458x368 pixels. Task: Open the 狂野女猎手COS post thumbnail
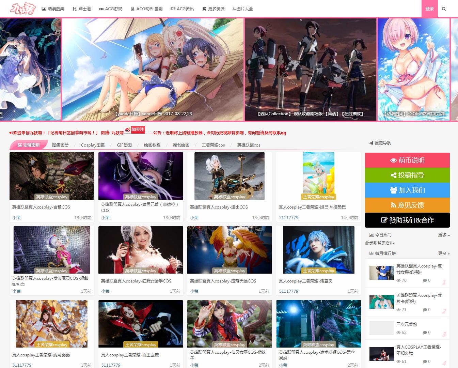pos(141,250)
